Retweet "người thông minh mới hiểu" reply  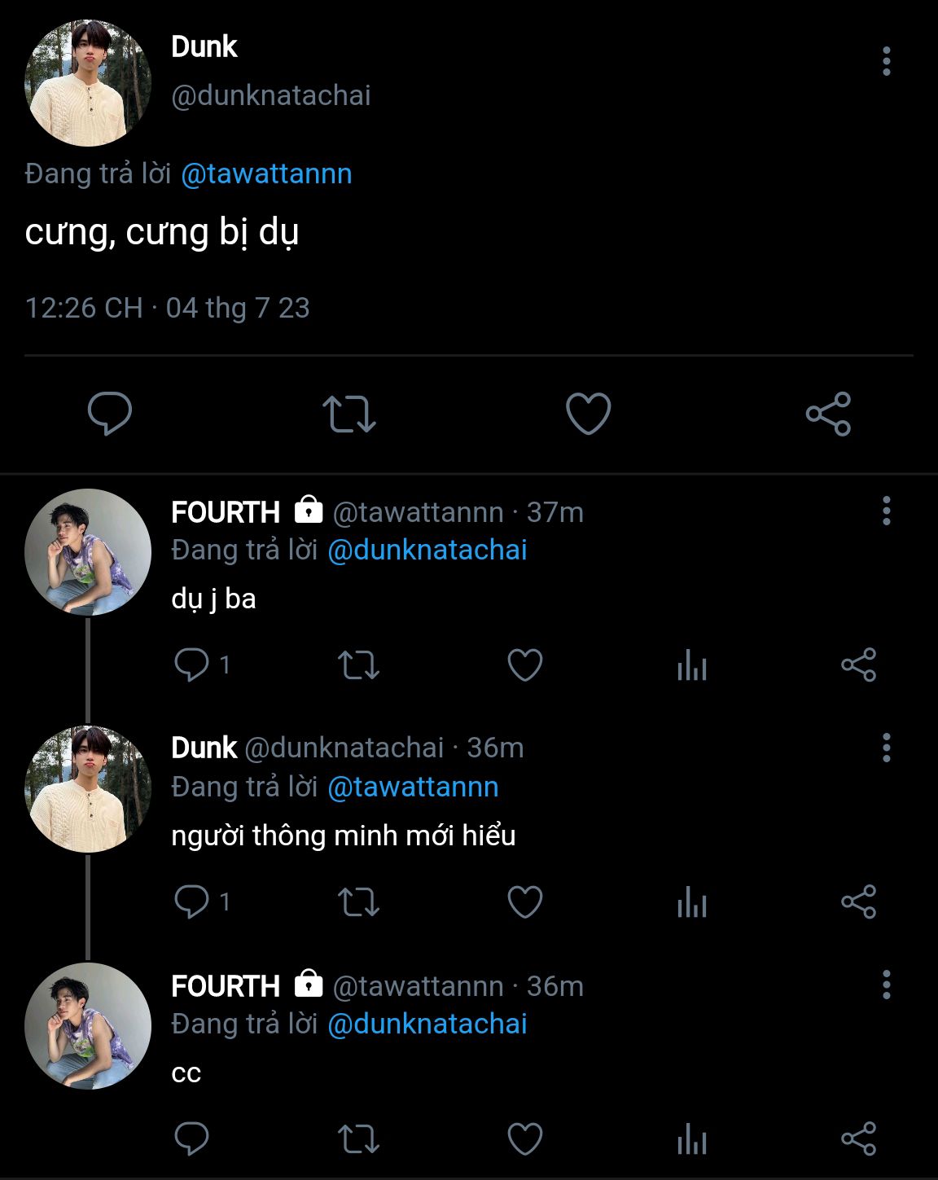(x=358, y=901)
